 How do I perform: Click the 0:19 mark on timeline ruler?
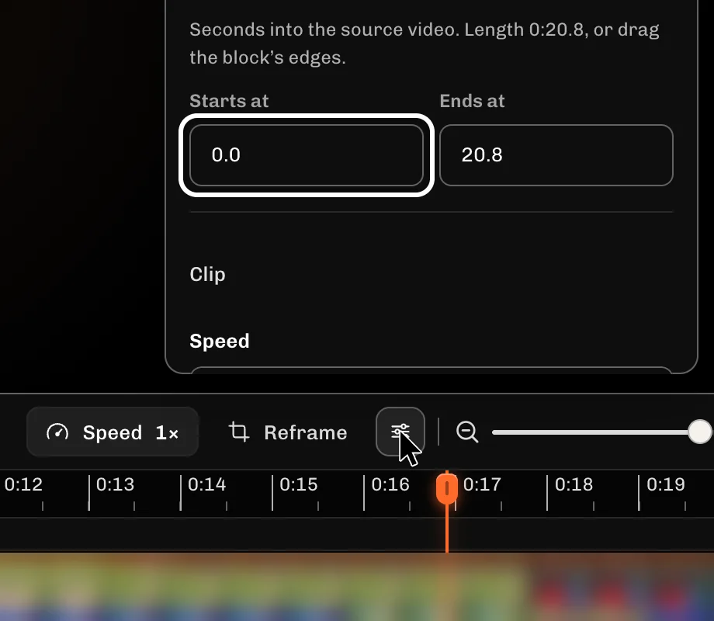pos(666,484)
